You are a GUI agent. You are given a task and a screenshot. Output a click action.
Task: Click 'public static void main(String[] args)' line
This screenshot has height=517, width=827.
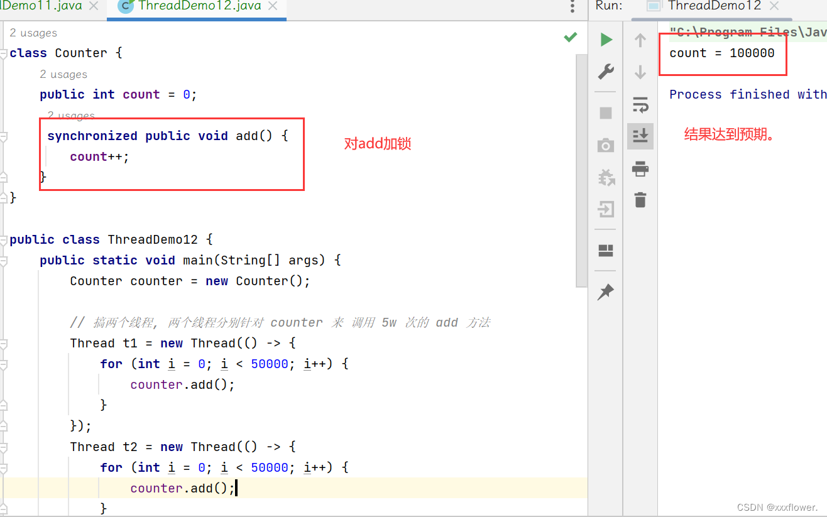coord(190,261)
